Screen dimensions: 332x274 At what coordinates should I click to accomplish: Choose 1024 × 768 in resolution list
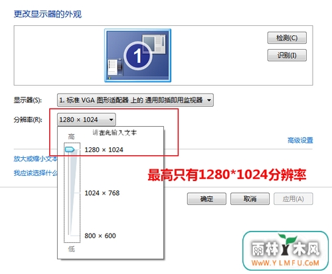pyautogui.click(x=102, y=193)
